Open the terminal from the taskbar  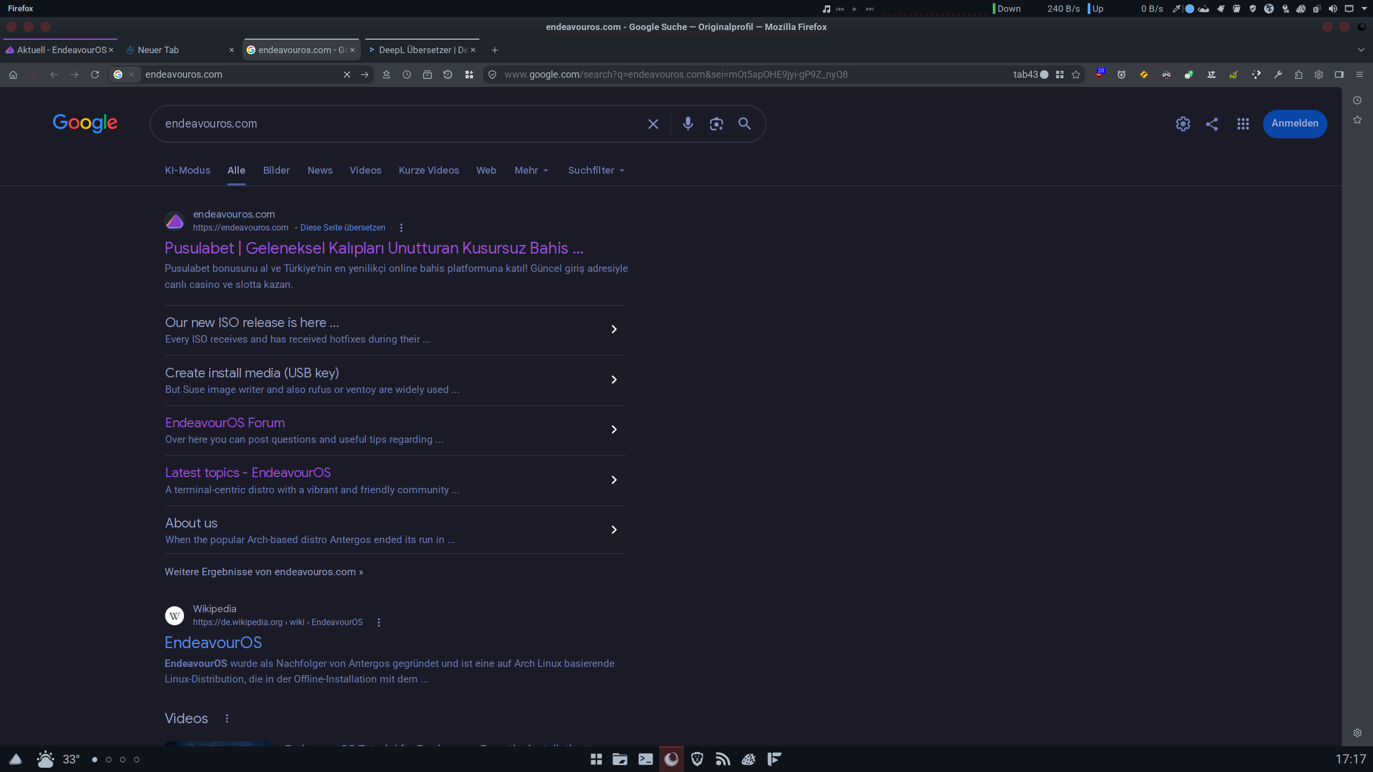click(x=645, y=759)
